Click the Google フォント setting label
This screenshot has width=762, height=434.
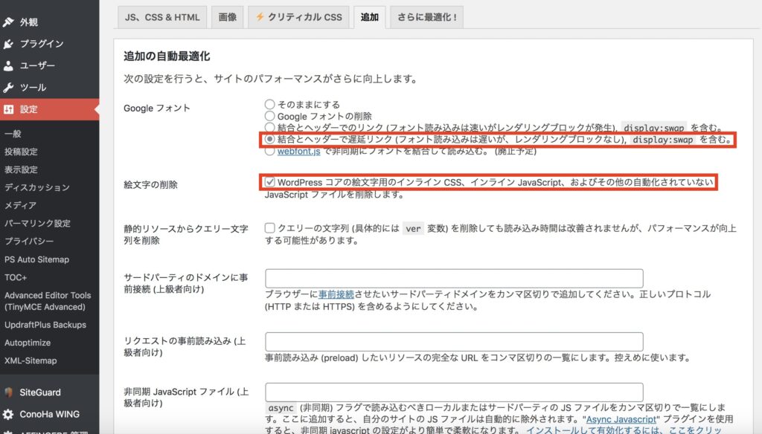point(156,108)
